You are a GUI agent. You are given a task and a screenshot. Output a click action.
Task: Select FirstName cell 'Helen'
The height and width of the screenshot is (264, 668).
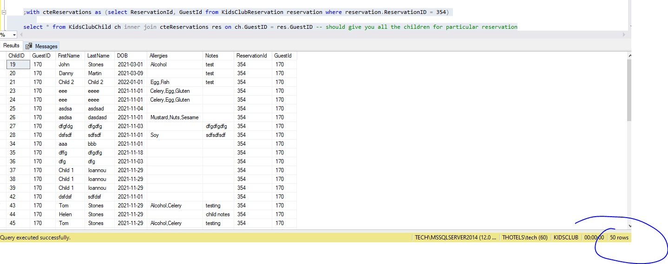[70, 214]
